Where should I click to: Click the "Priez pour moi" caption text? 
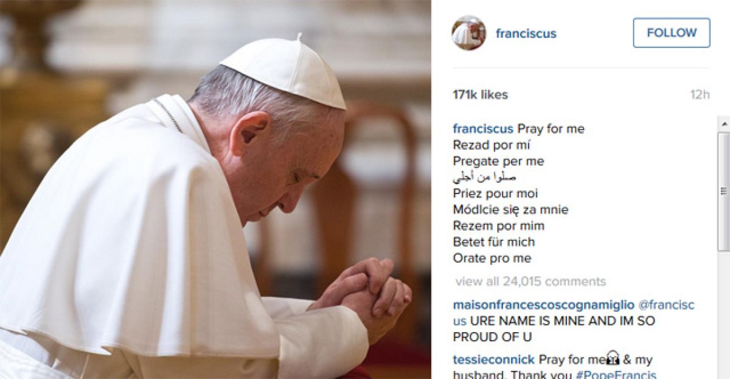(x=495, y=193)
